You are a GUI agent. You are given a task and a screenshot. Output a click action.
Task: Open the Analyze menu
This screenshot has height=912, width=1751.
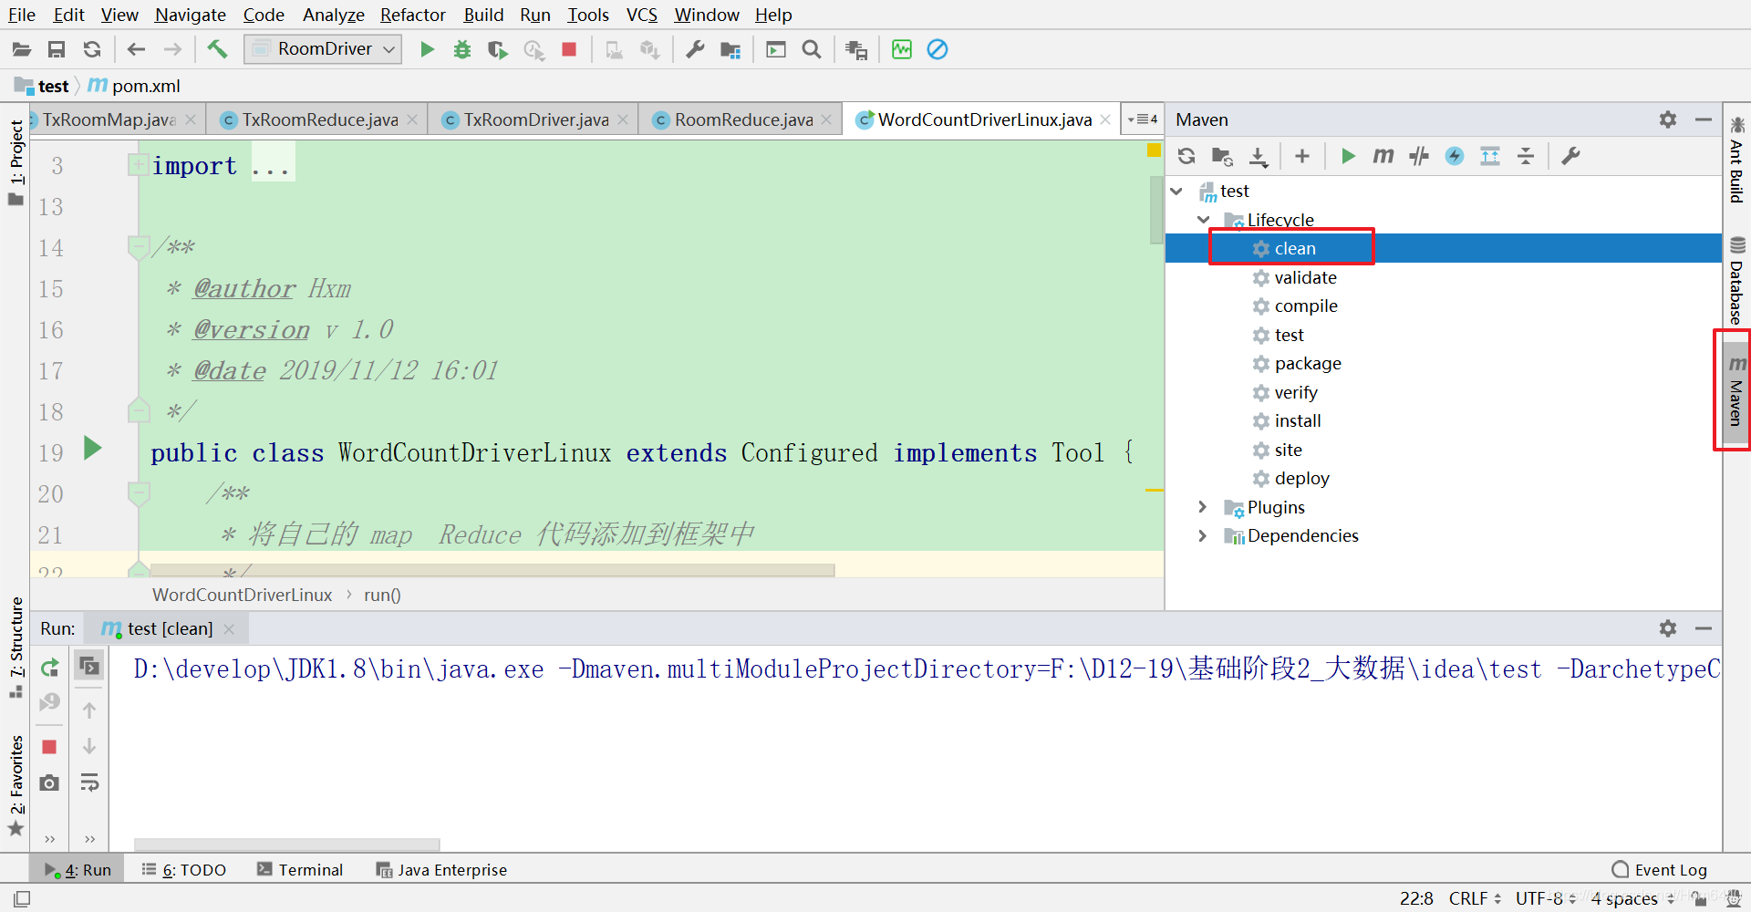[x=333, y=15]
